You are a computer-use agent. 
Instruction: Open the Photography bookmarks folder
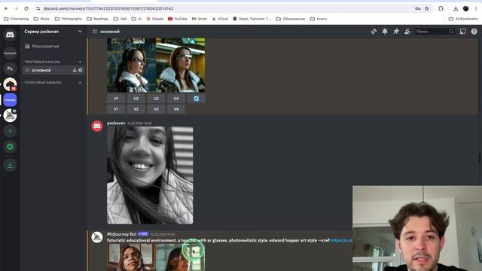tap(69, 19)
